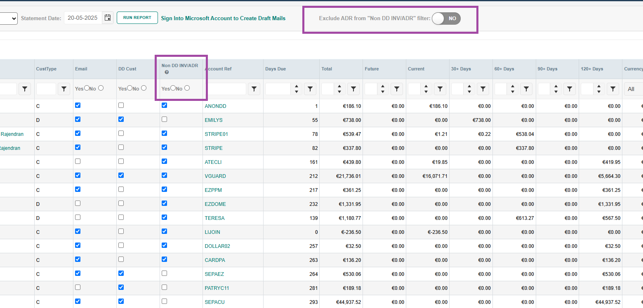Toggle the Exclude ADR filter switch
Image resolution: width=643 pixels, height=308 pixels.
(446, 19)
